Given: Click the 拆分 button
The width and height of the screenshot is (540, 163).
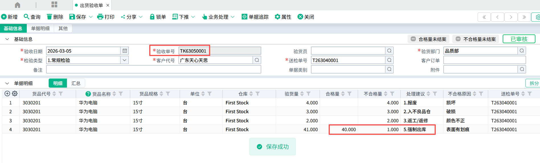Looking at the screenshot, I should click(533, 83).
